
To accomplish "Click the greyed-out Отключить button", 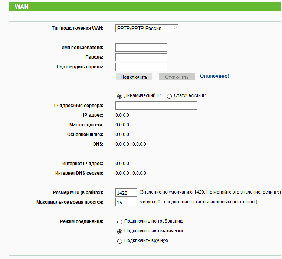I will coord(177,77).
